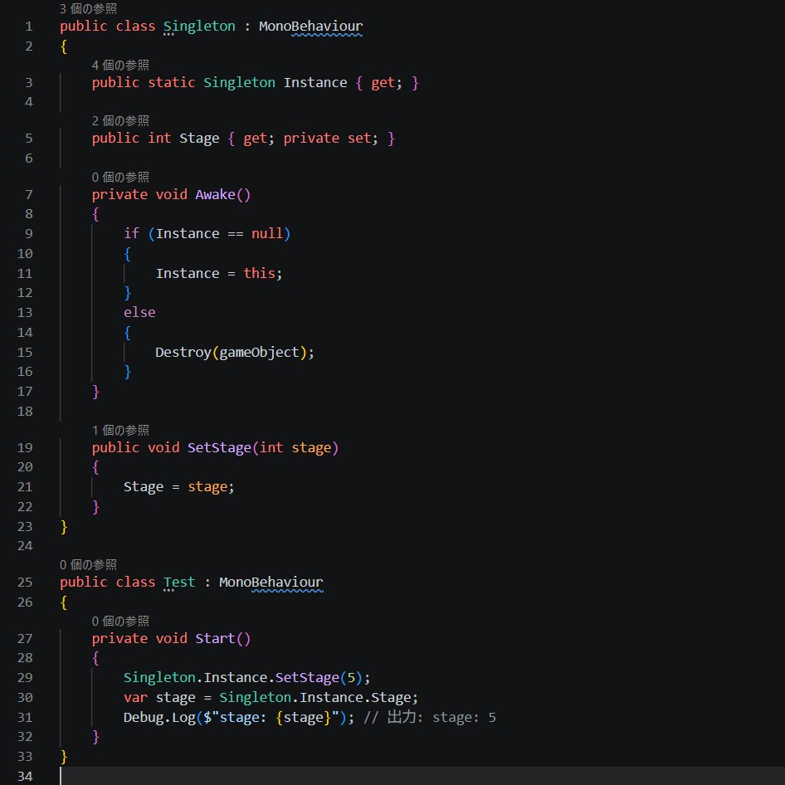Viewport: 785px width, 785px height.
Task: Click the "this" keyword on line 11
Action: click(x=260, y=273)
